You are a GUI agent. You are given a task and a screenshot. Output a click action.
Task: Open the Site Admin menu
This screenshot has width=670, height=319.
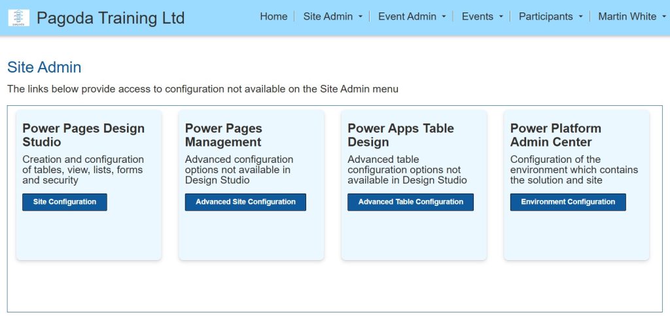pos(328,16)
